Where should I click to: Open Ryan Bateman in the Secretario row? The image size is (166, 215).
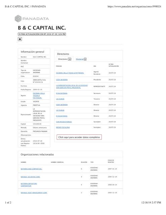click(61, 93)
